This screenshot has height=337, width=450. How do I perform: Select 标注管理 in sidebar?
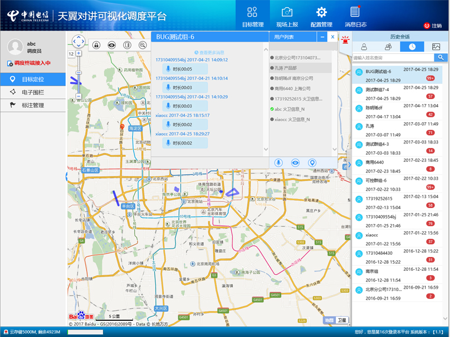click(x=33, y=106)
